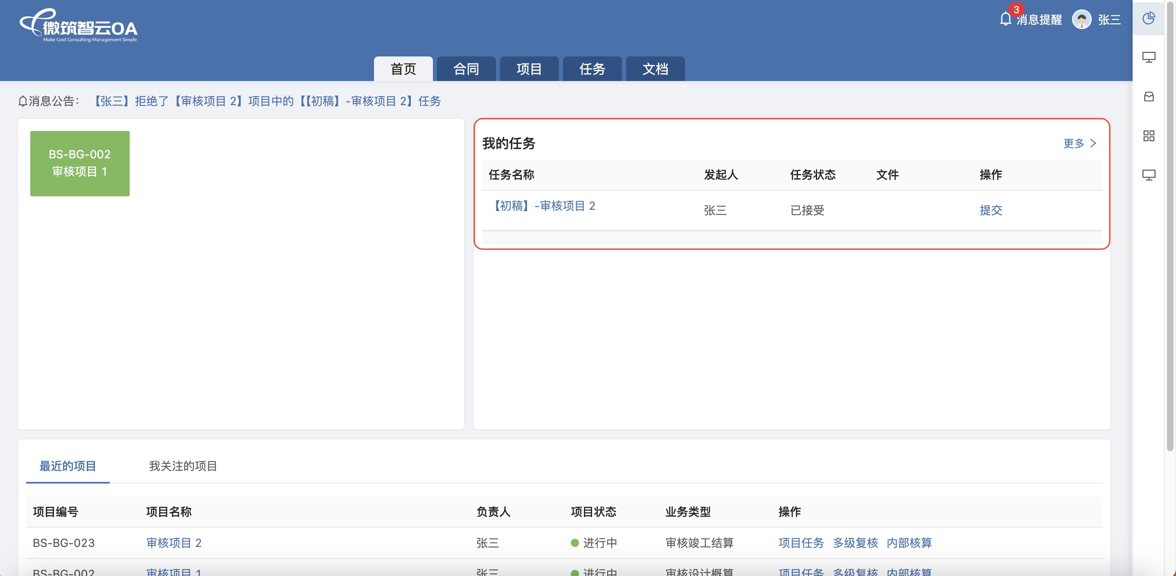Open the inbox tray sidebar icon

click(x=1148, y=97)
